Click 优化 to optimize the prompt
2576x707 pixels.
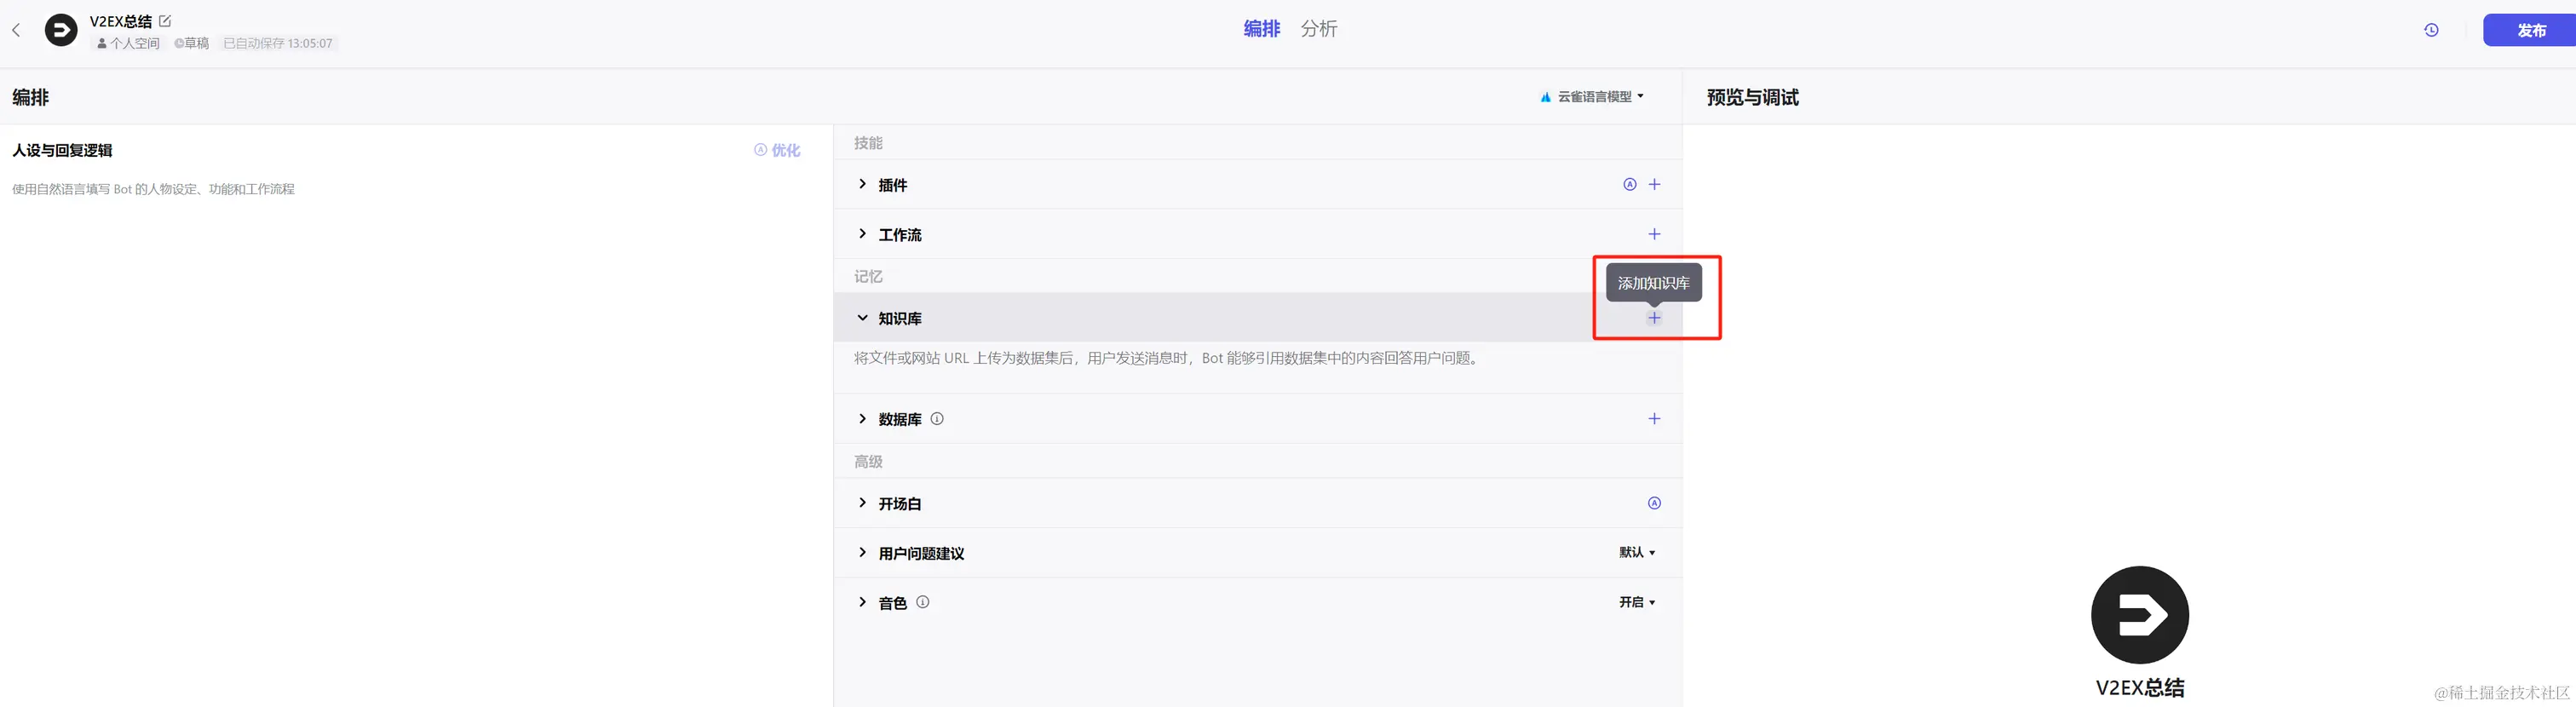(x=777, y=150)
